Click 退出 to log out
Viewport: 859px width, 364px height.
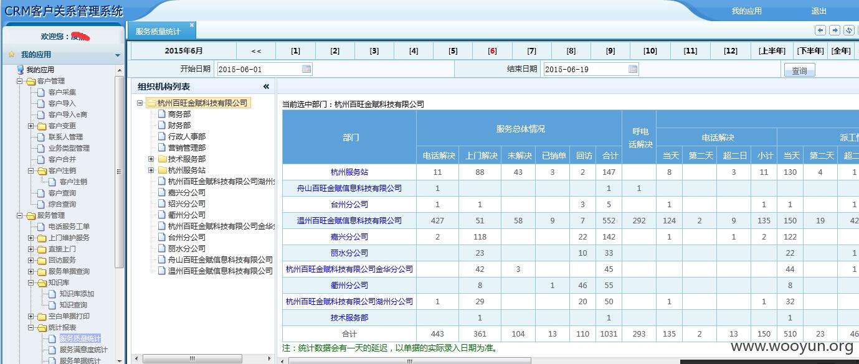[x=819, y=11]
